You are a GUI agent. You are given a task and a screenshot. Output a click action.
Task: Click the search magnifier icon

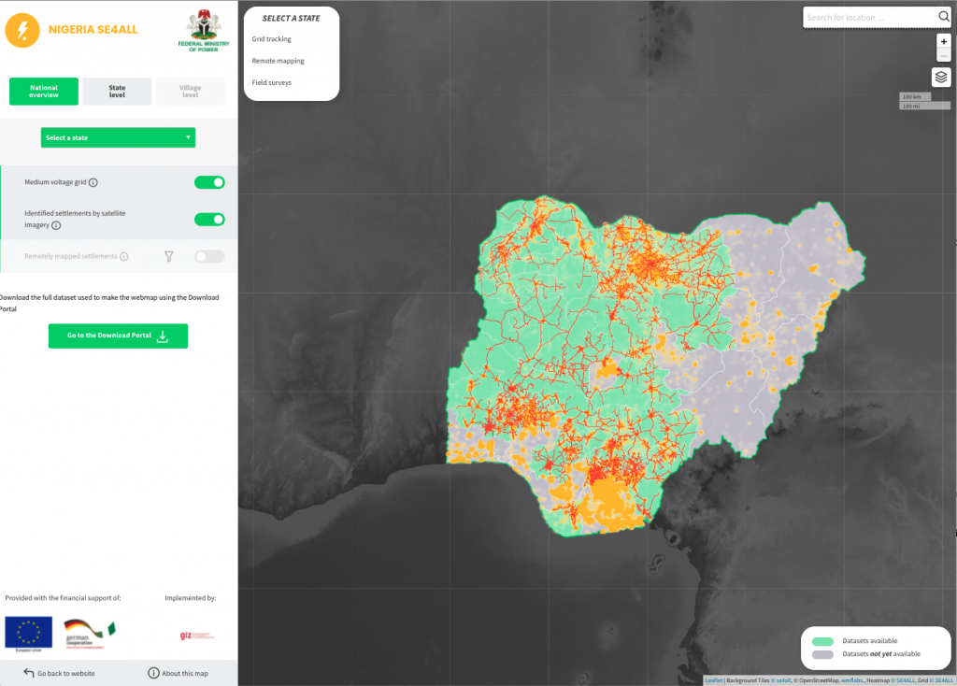[943, 17]
